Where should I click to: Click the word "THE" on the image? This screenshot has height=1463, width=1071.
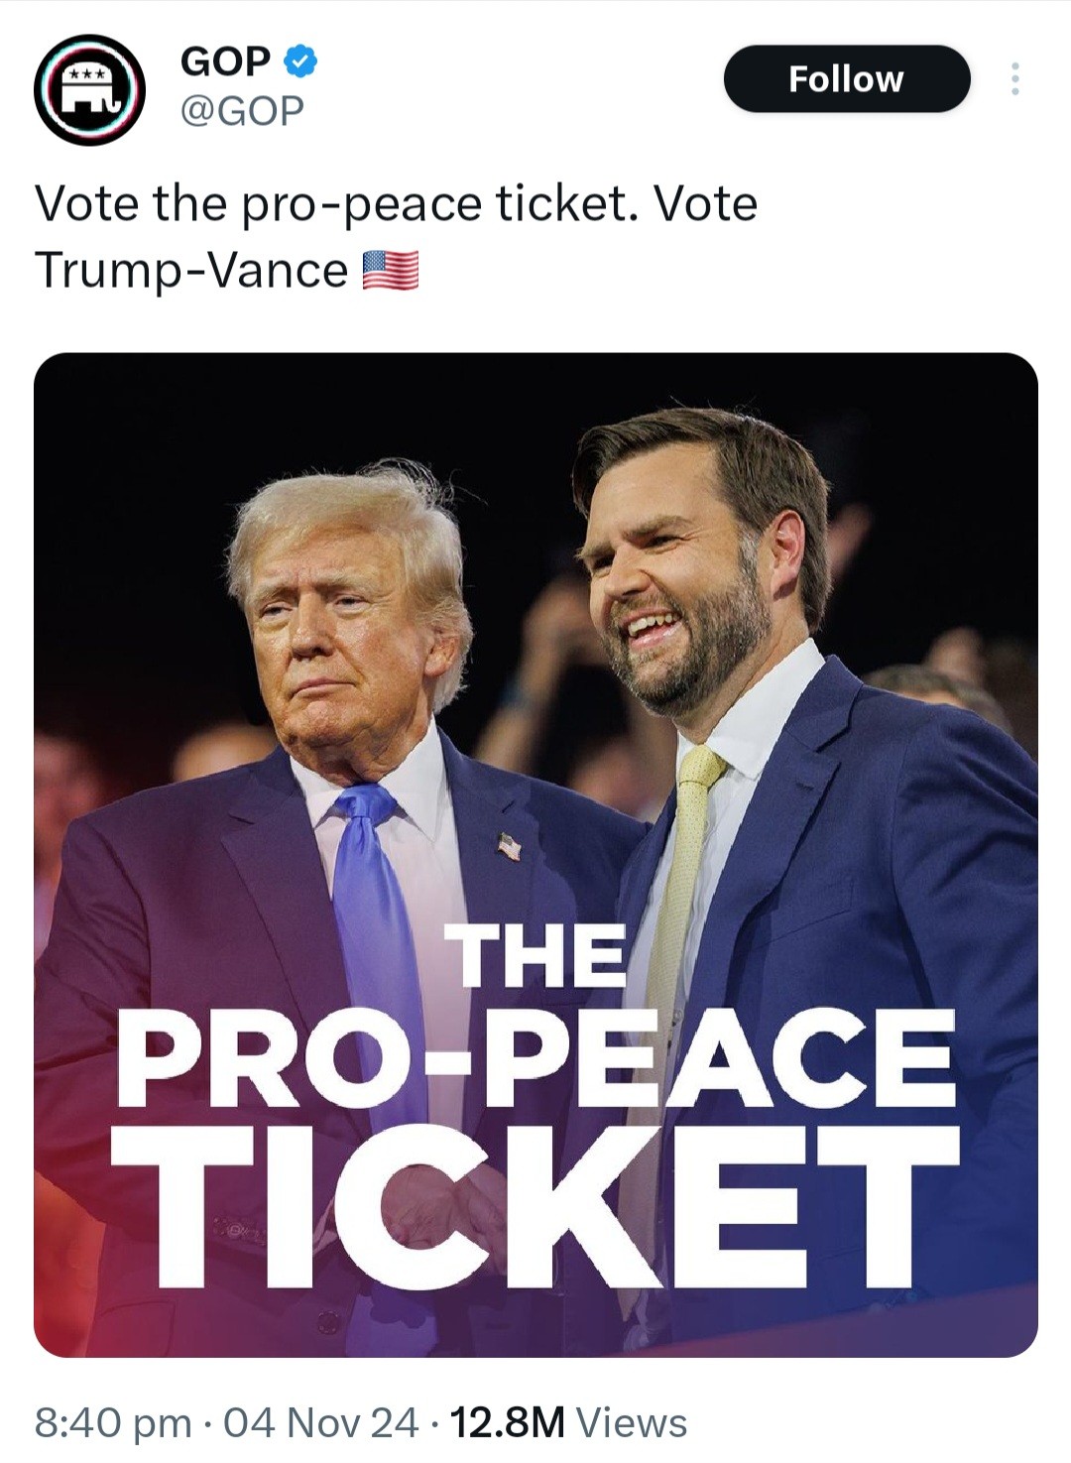pos(539,956)
